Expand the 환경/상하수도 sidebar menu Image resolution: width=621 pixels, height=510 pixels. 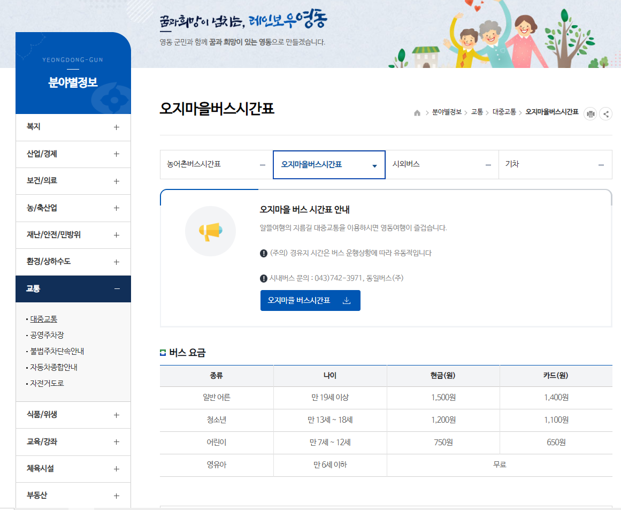(x=73, y=262)
